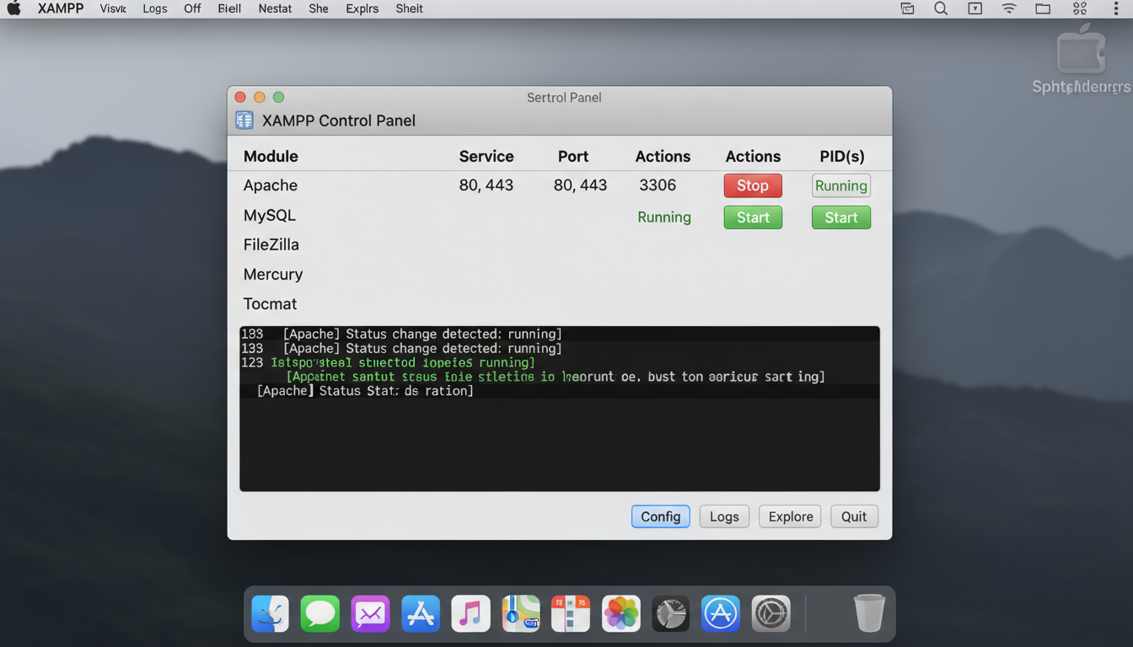
Task: Click the XAMPP Control Panel icon in header
Action: [x=244, y=120]
